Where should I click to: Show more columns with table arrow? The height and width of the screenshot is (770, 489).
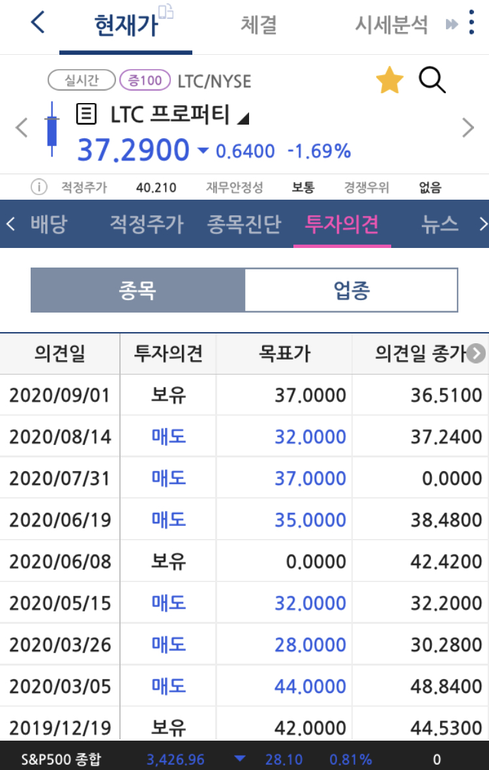point(476,354)
